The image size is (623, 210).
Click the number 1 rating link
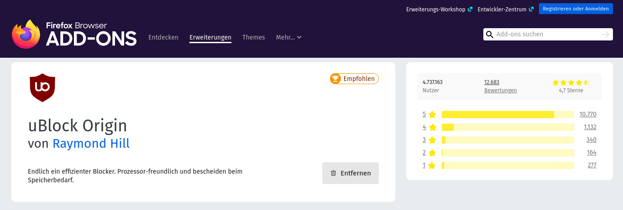tap(424, 165)
